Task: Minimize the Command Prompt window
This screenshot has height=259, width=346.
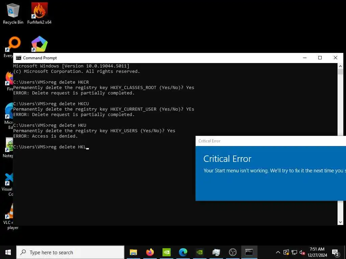Action: pos(305,58)
